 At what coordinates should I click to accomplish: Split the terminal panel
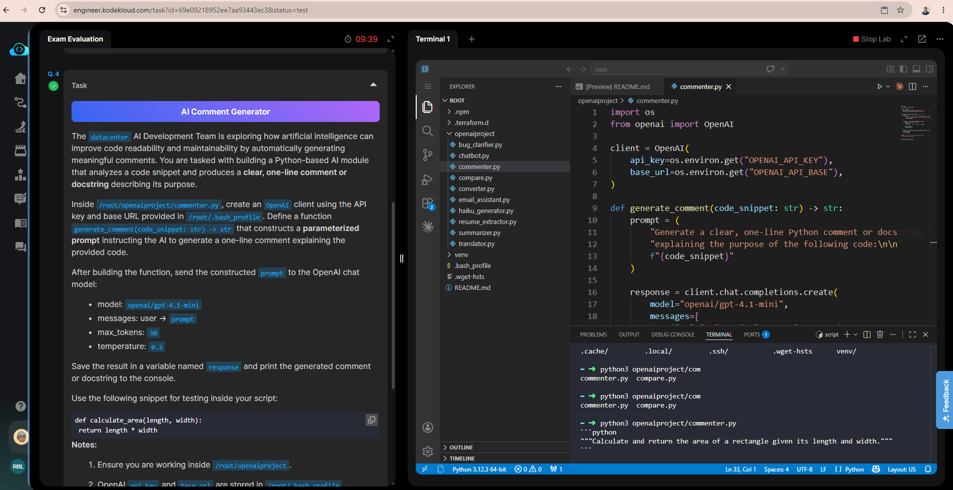coord(867,334)
